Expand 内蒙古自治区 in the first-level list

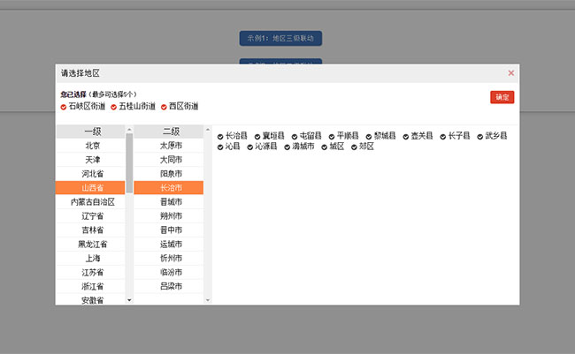[93, 202]
